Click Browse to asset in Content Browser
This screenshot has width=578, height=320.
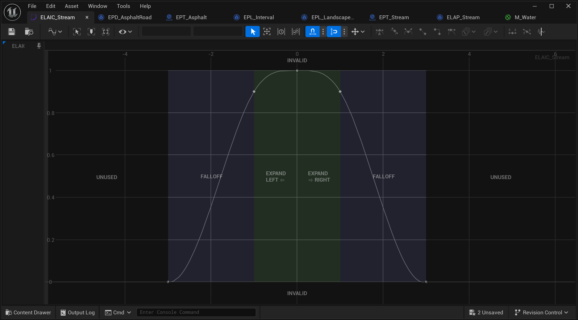(29, 32)
